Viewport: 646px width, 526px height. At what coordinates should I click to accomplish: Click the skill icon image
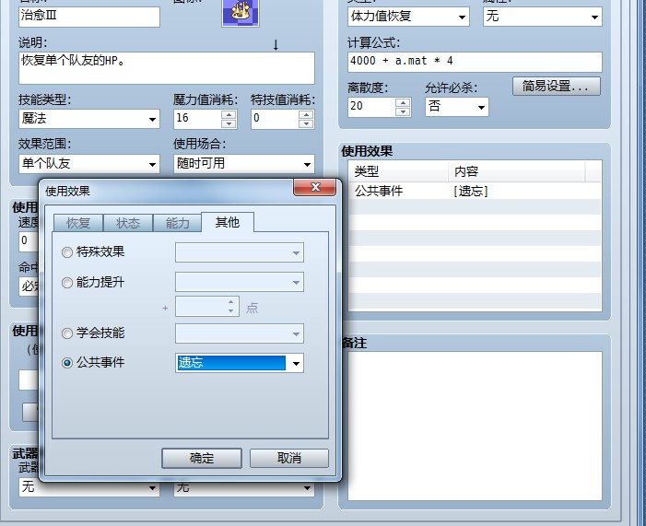click(x=241, y=12)
